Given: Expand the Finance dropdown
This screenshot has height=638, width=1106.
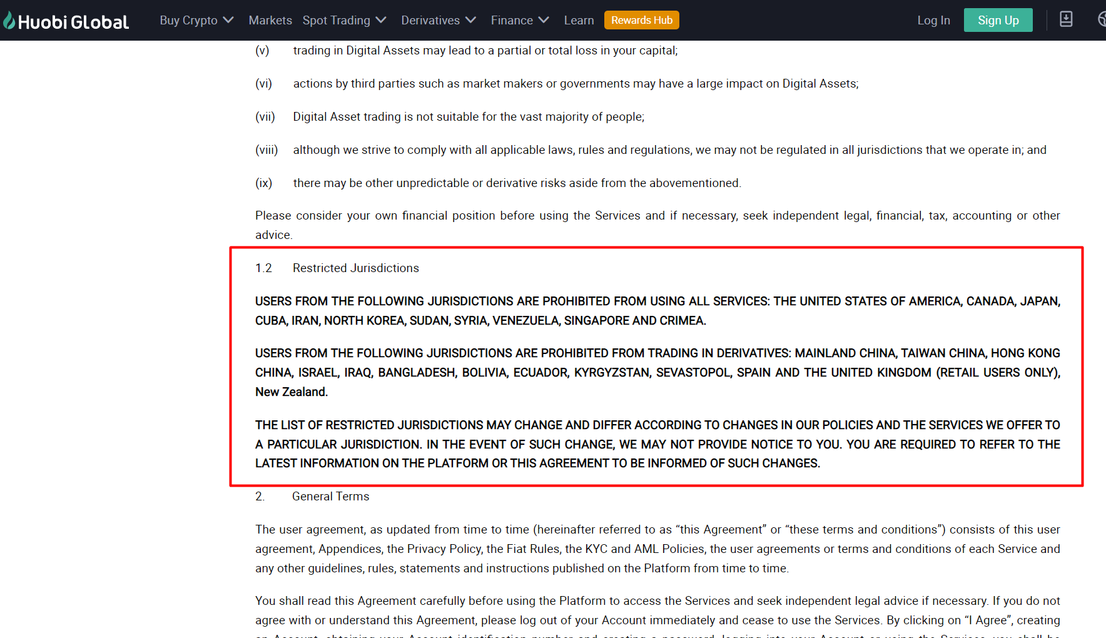Looking at the screenshot, I should (x=520, y=20).
